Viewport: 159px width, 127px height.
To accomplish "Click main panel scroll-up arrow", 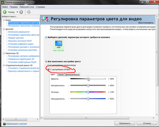I will pos(157,17).
